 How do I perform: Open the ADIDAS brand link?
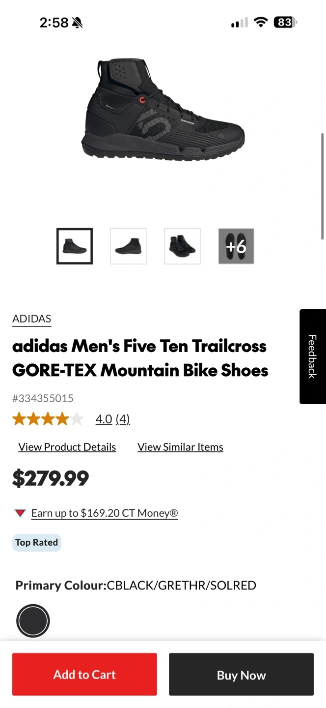pyautogui.click(x=32, y=319)
